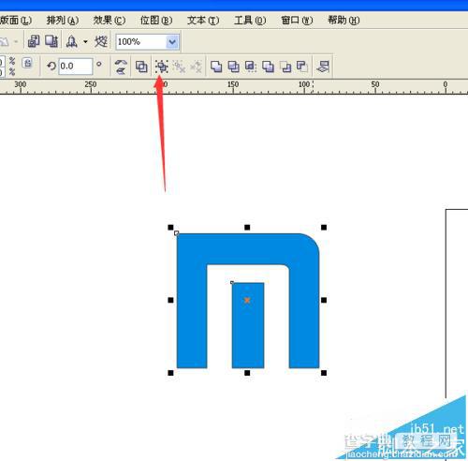
Task: Click the top-right black selection handle
Action: click(324, 228)
